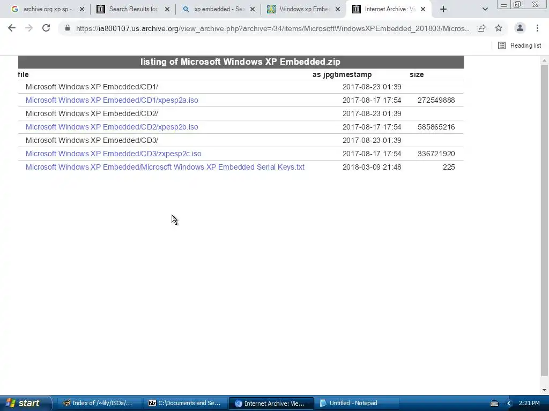Screen dimensions: 549x411
Task: Restore down the Chrome window
Action: coord(517,4)
